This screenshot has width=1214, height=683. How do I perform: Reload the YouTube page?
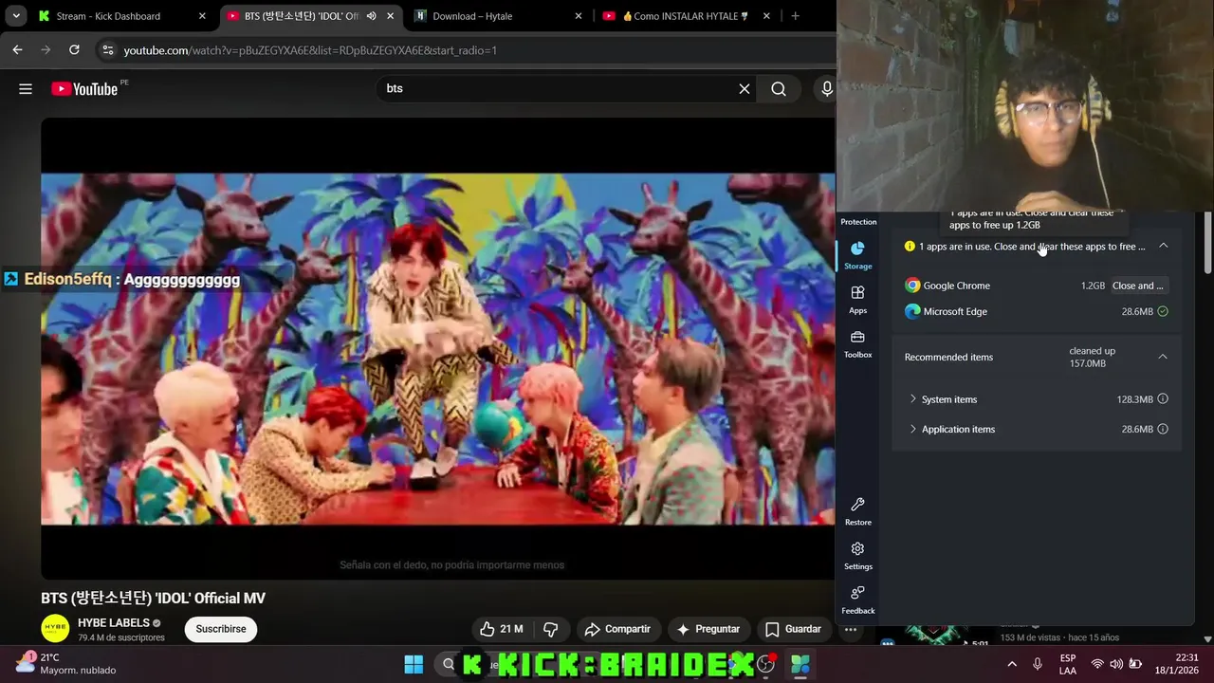pyautogui.click(x=74, y=49)
